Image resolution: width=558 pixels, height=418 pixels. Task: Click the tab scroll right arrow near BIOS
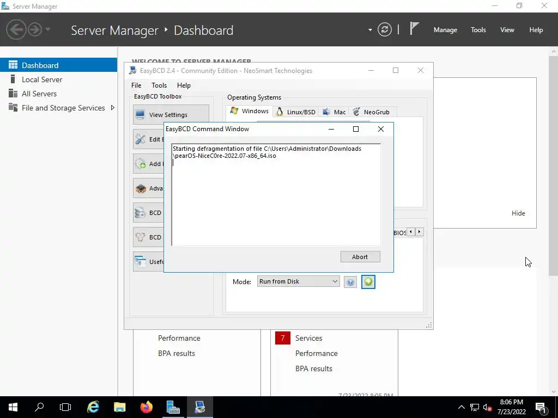tap(419, 232)
